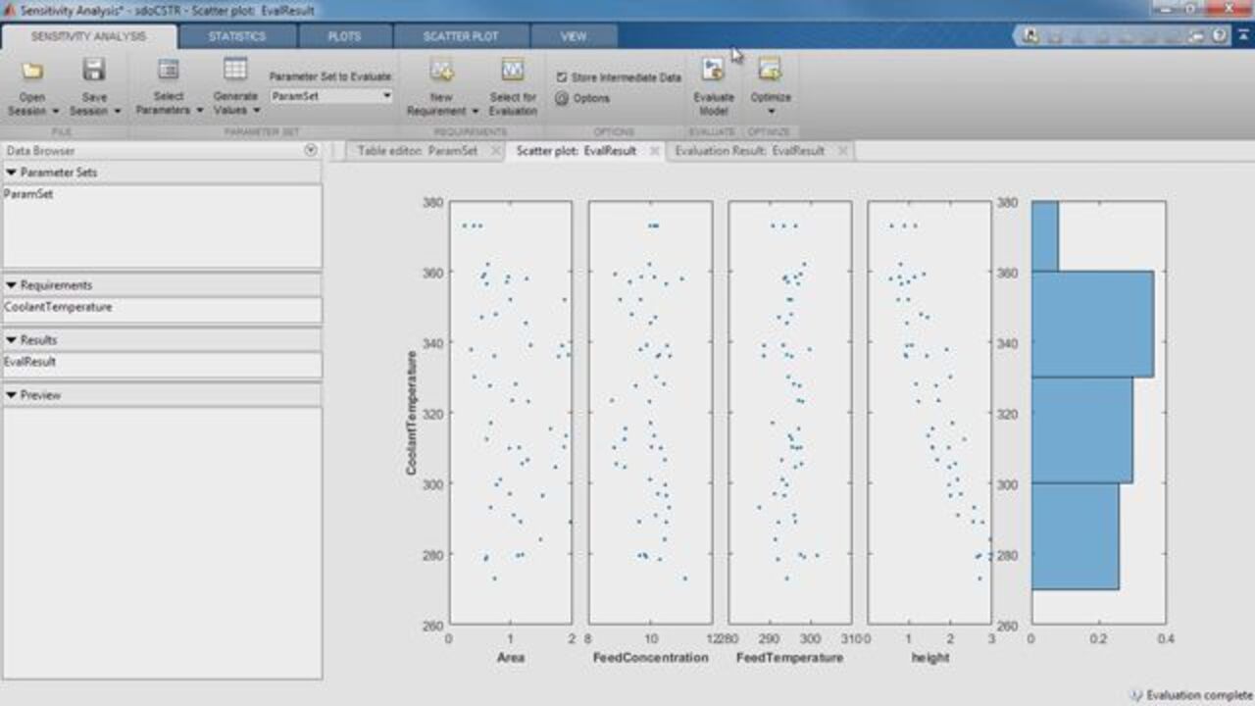Click the Generate Values table icon
Viewport: 1255px width, 706px height.
click(234, 71)
